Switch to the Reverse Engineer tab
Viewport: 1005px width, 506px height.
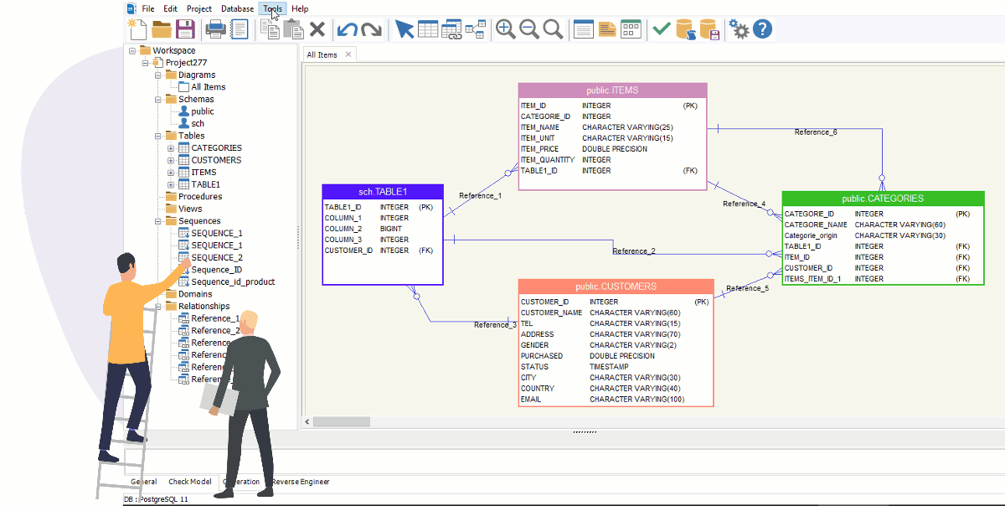click(x=299, y=482)
